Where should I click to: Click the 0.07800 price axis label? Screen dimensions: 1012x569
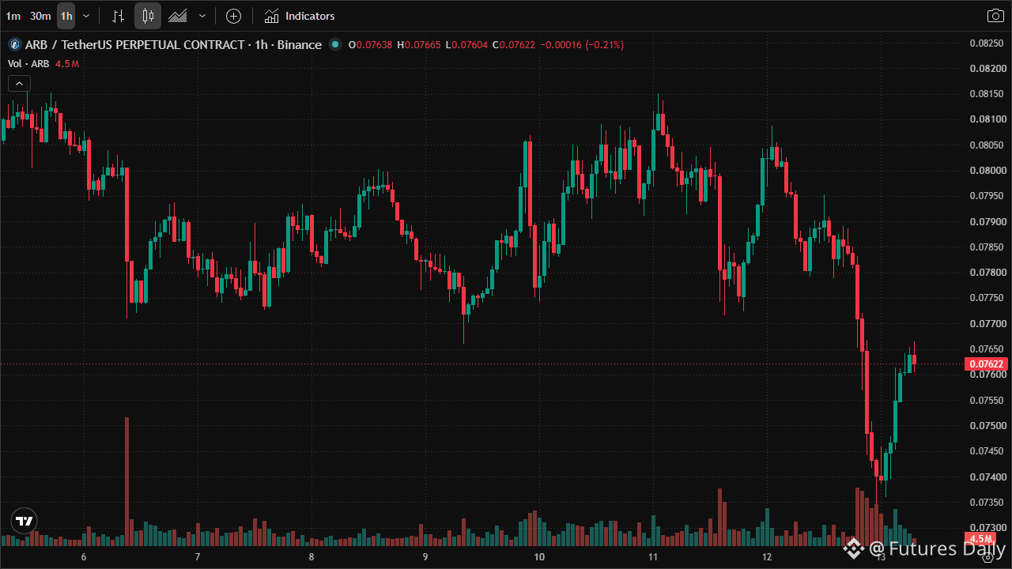click(987, 273)
